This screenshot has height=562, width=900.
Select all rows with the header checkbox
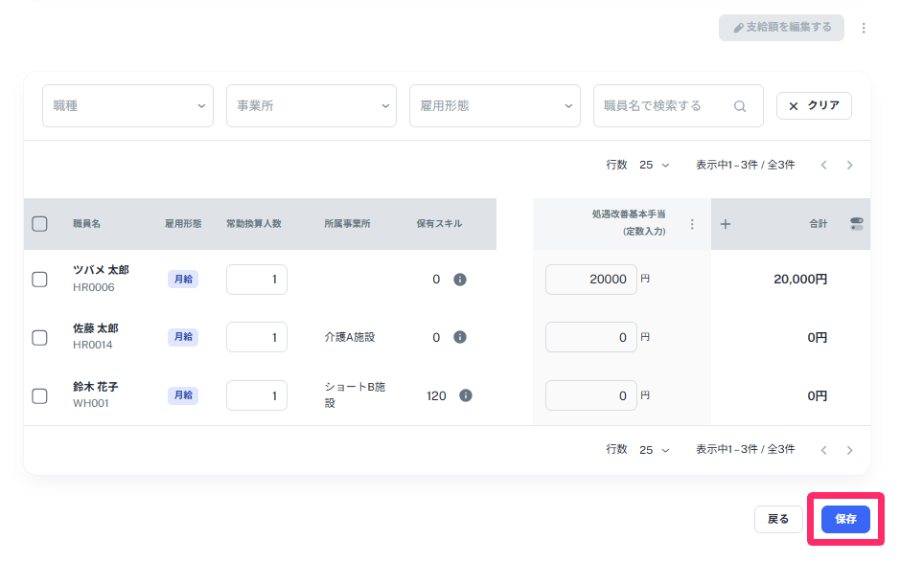39,223
